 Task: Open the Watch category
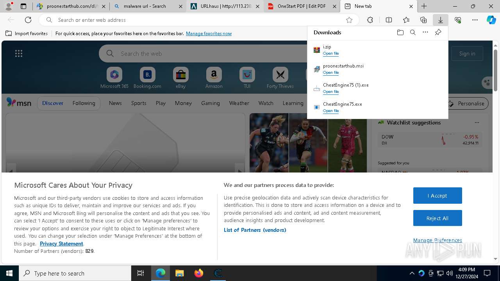[266, 103]
